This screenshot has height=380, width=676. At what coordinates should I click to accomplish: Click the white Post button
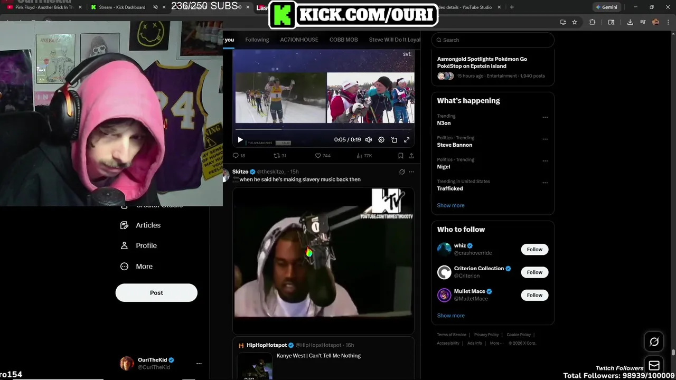[156, 293]
